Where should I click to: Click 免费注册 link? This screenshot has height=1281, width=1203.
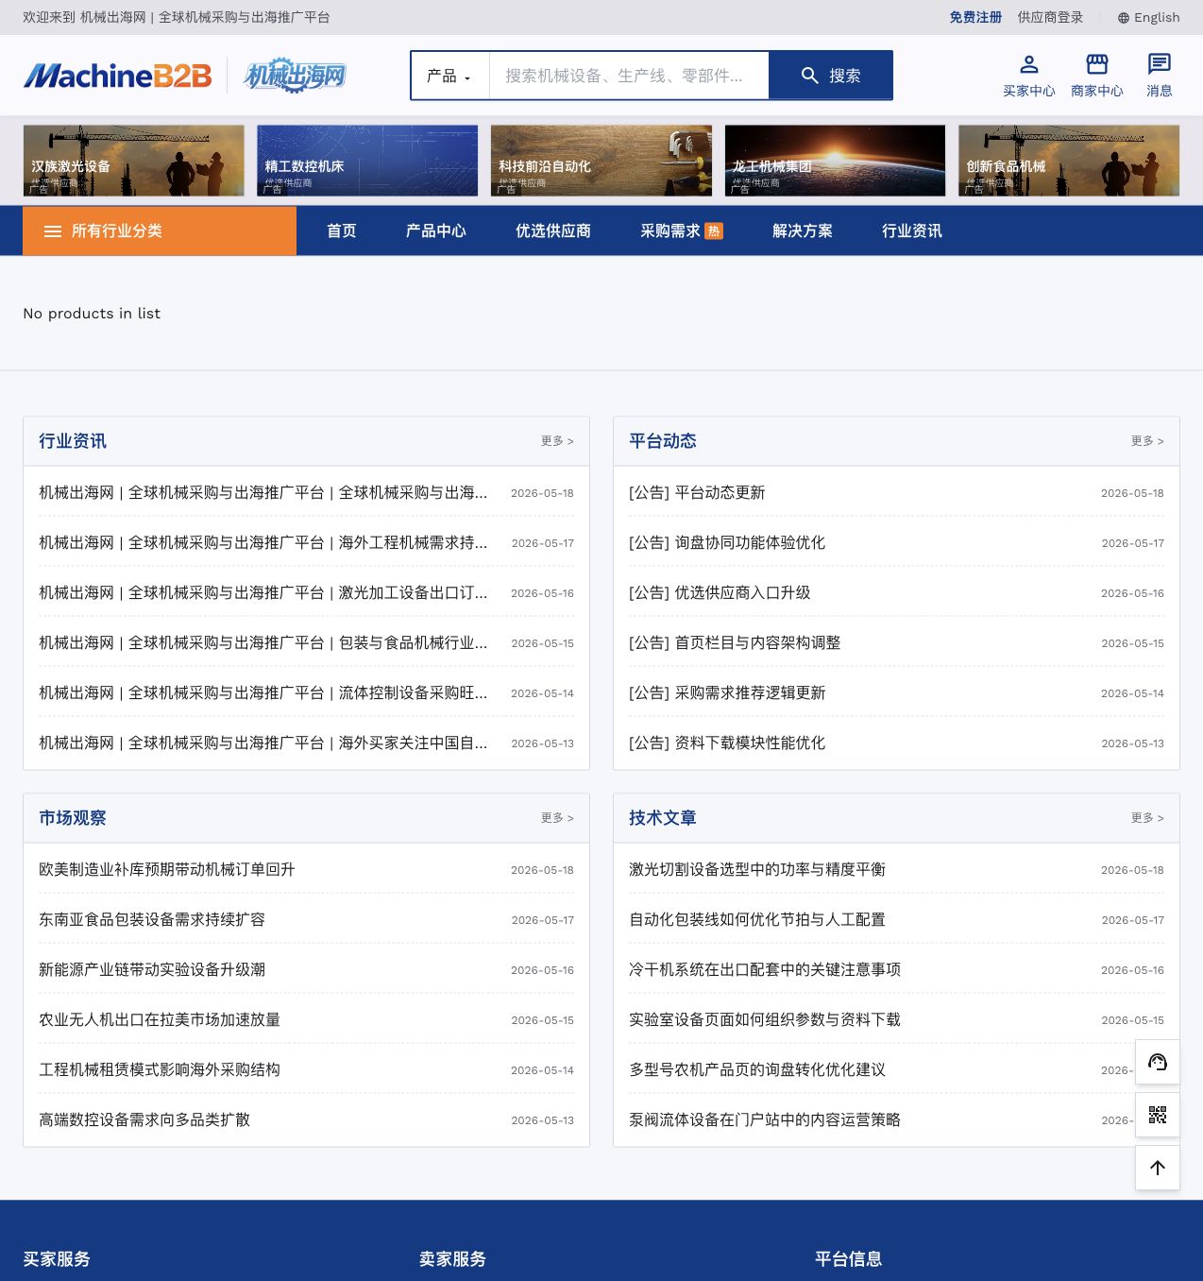[975, 18]
